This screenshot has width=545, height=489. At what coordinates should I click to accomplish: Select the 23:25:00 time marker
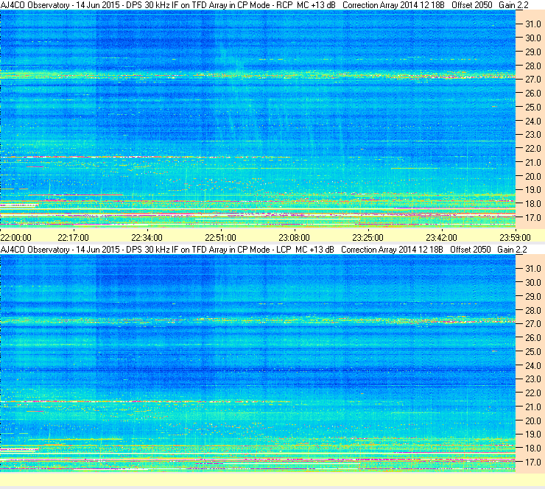coord(368,238)
